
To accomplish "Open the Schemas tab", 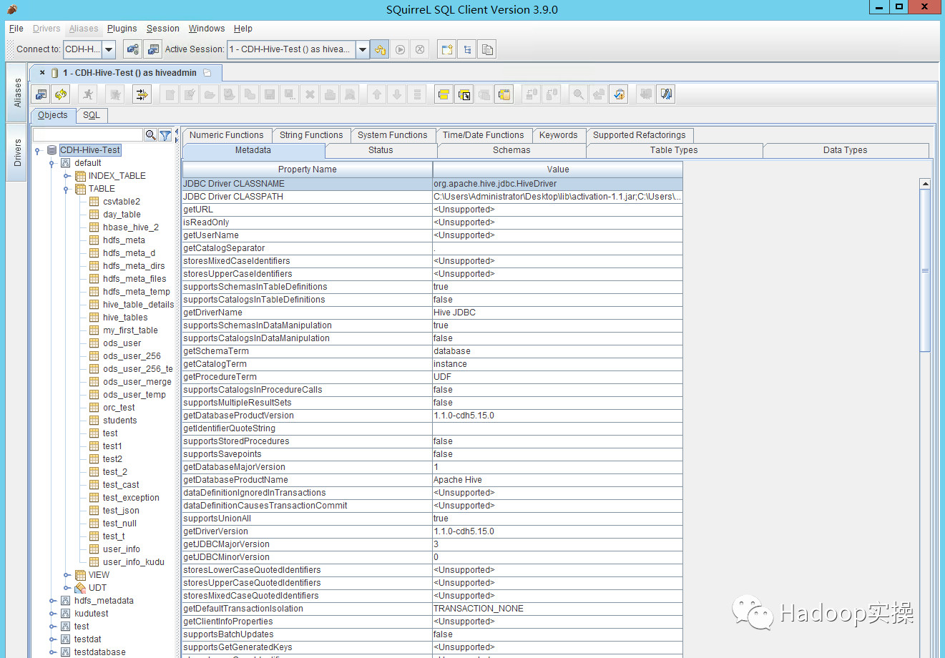I will pyautogui.click(x=511, y=150).
